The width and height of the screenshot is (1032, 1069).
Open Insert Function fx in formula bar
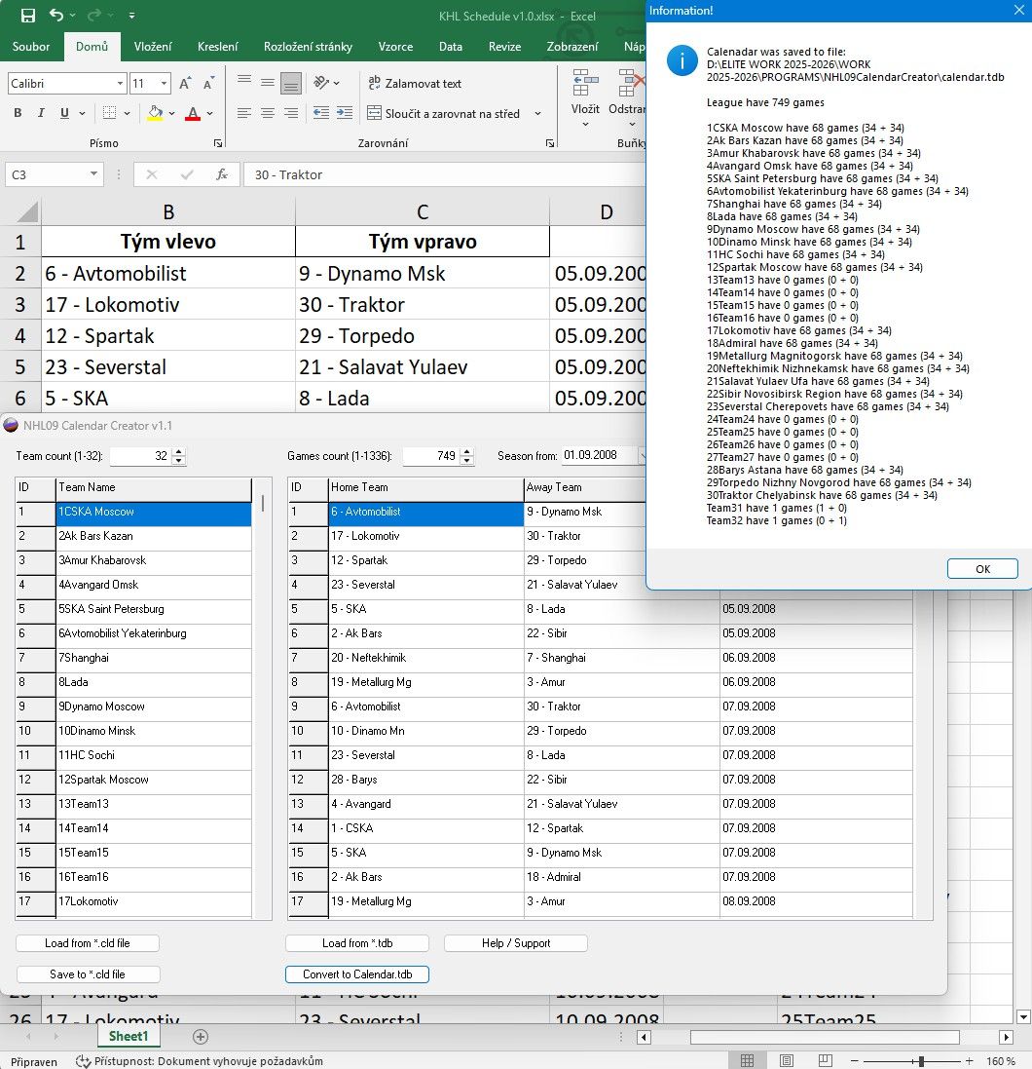(x=222, y=174)
